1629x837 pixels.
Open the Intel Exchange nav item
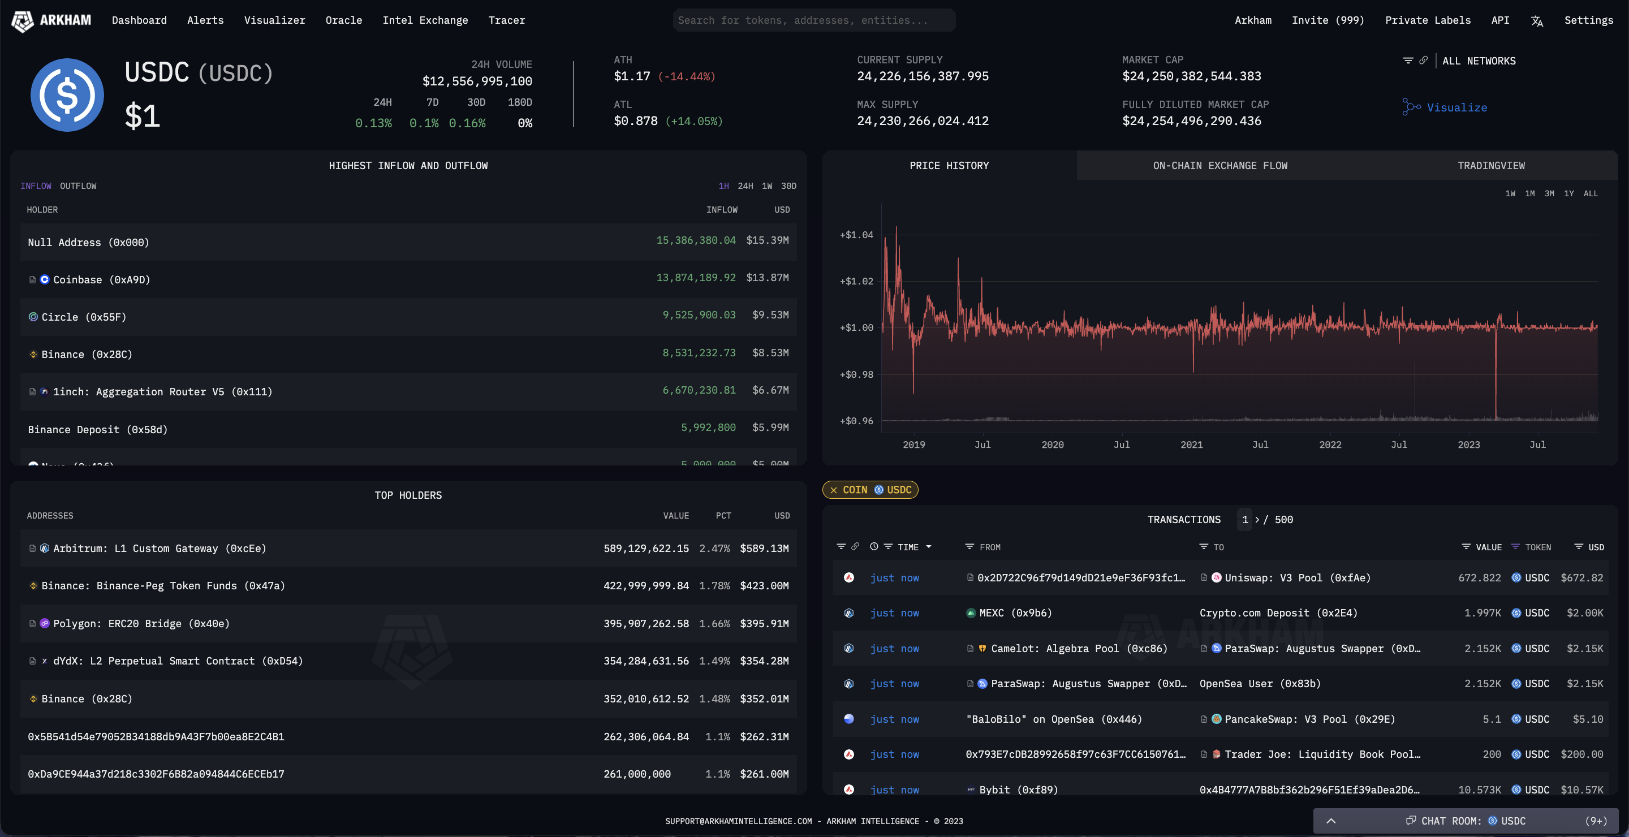pos(425,20)
